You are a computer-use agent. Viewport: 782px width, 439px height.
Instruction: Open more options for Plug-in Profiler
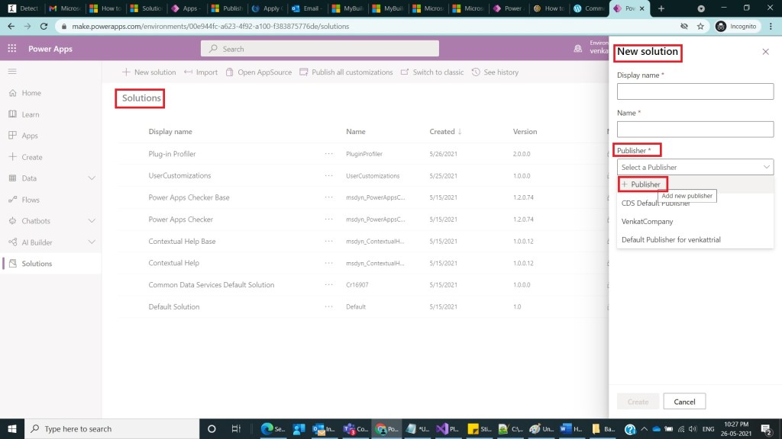328,154
